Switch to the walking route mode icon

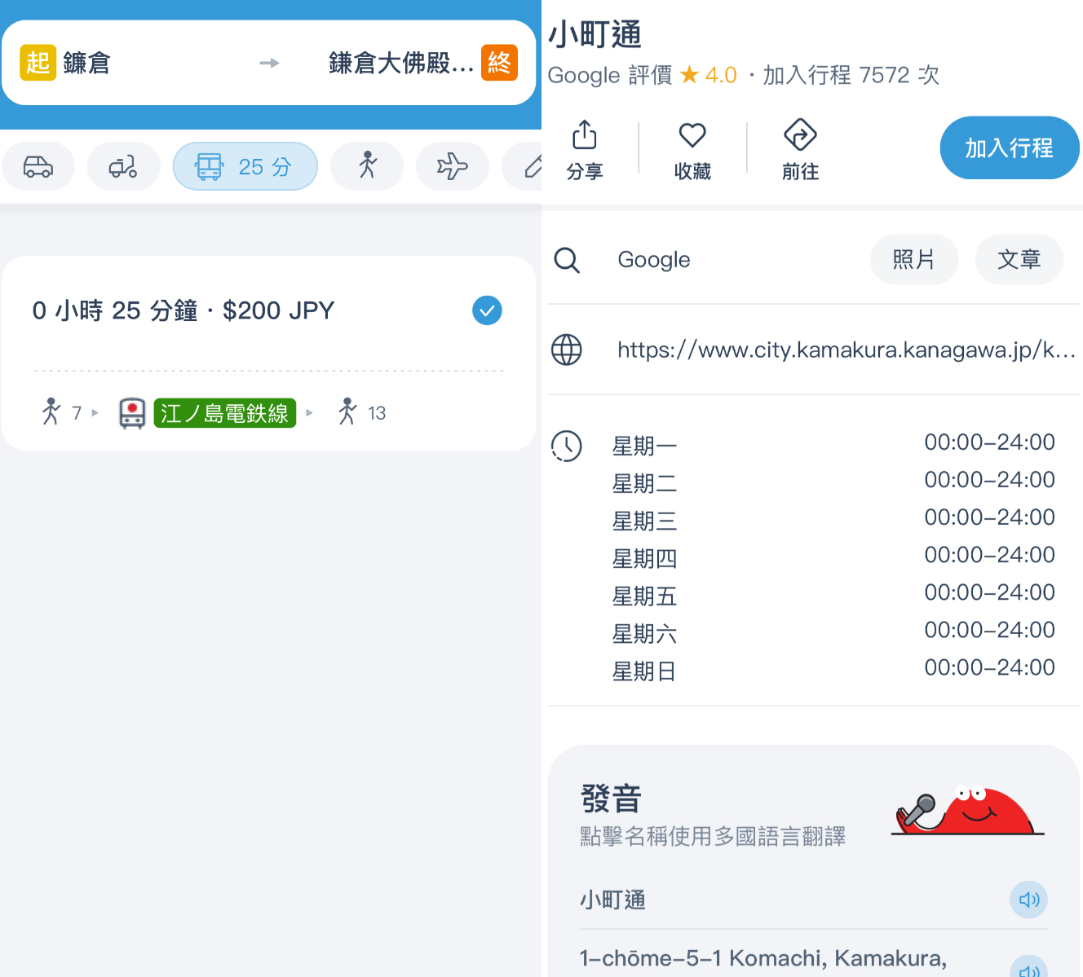367,166
